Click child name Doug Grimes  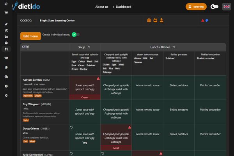(x=31, y=129)
